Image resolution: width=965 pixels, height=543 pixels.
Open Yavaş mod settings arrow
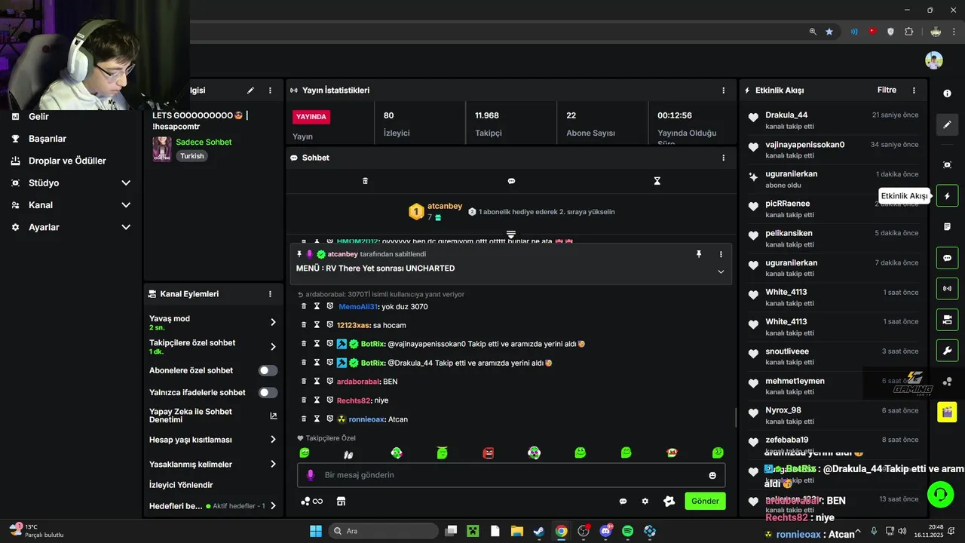point(273,322)
